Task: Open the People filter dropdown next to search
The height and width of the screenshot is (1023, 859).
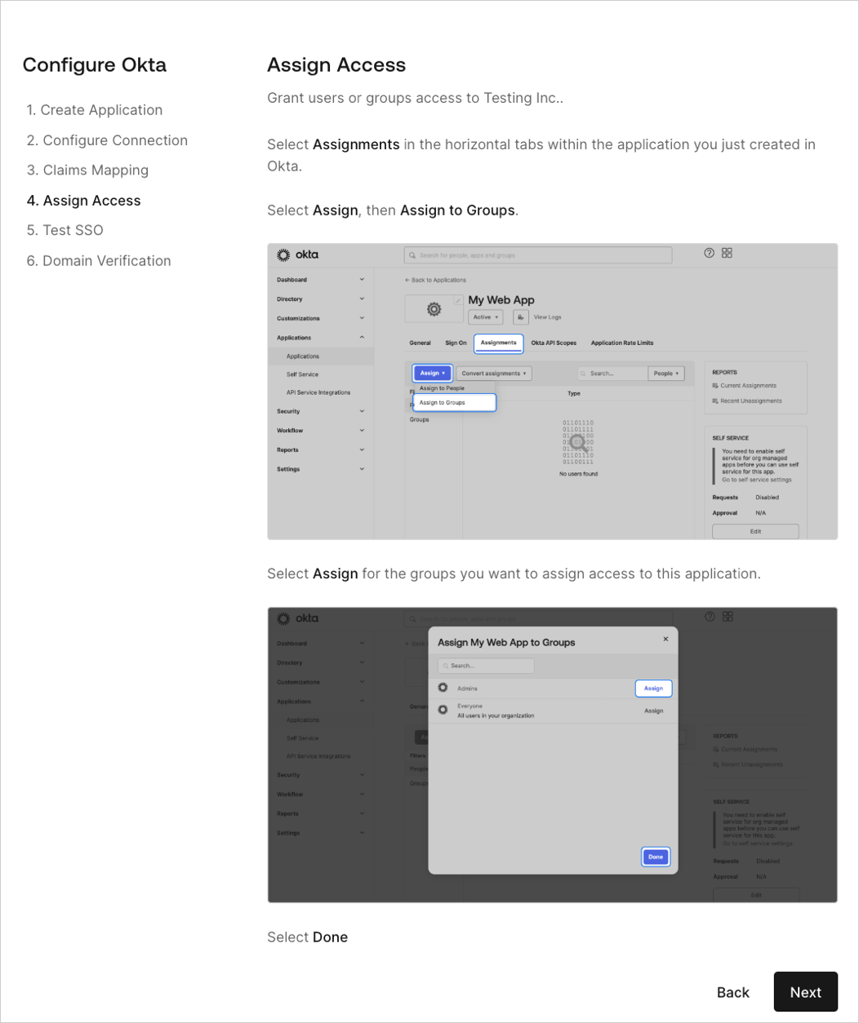Action: pyautogui.click(x=666, y=373)
